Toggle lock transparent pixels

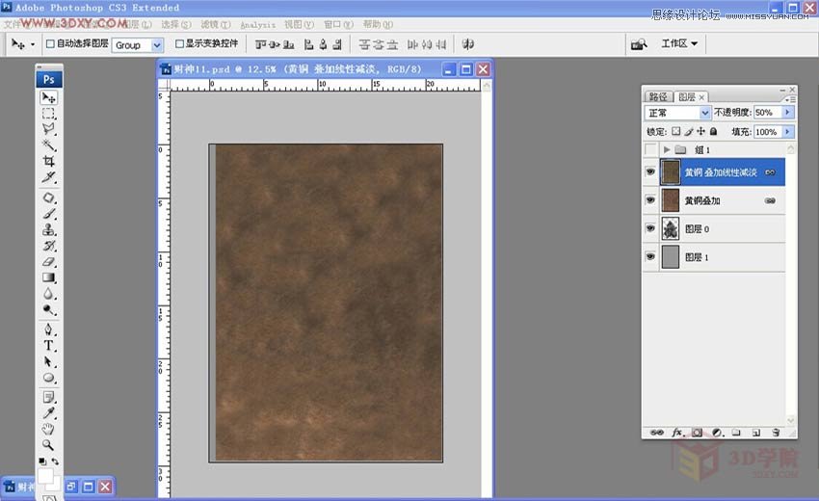coord(675,132)
